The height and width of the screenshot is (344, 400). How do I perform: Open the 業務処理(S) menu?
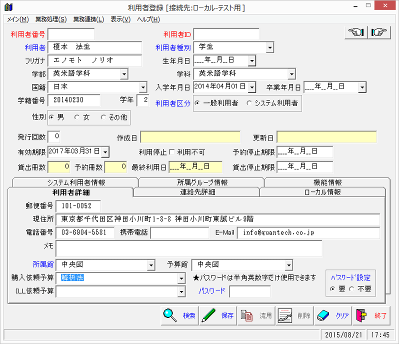(x=50, y=19)
